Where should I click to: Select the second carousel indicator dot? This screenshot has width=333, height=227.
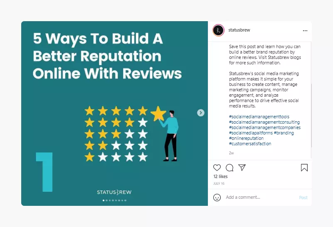(106, 200)
